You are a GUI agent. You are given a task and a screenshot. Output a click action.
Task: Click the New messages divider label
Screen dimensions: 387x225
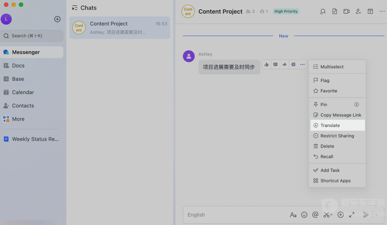click(x=283, y=36)
